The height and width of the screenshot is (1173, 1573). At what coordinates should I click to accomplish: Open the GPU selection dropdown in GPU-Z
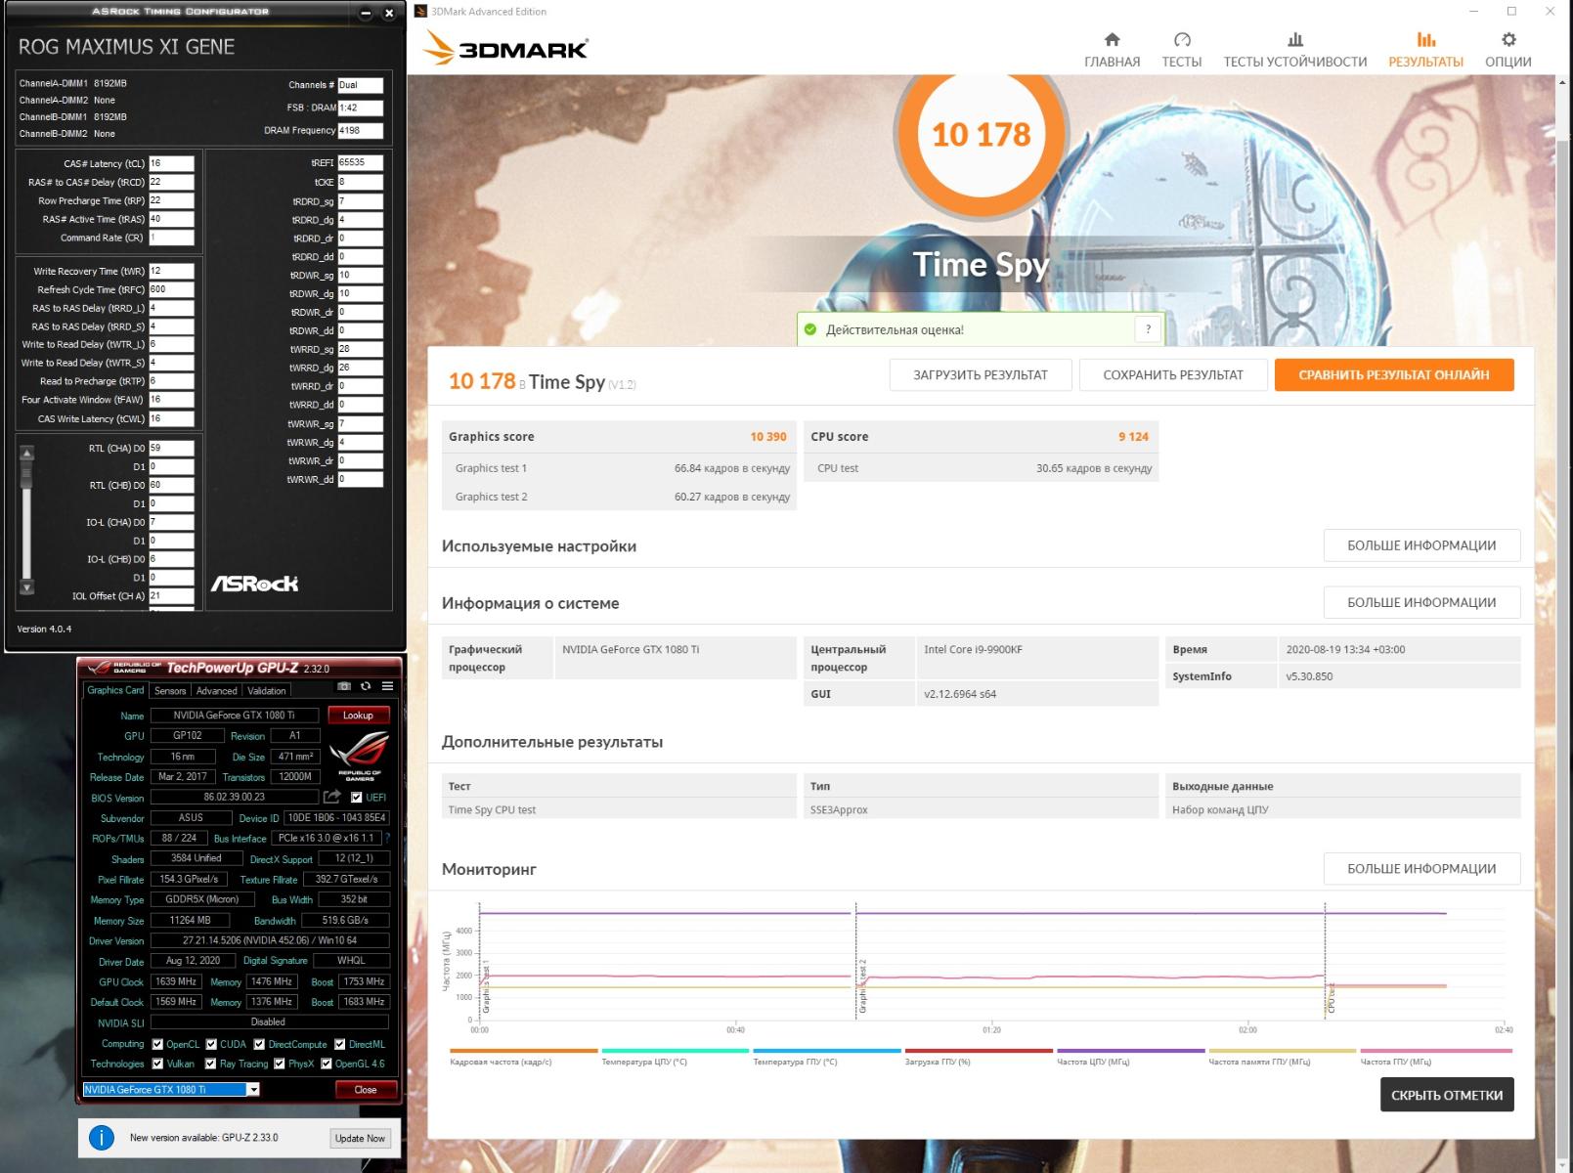252,1089
